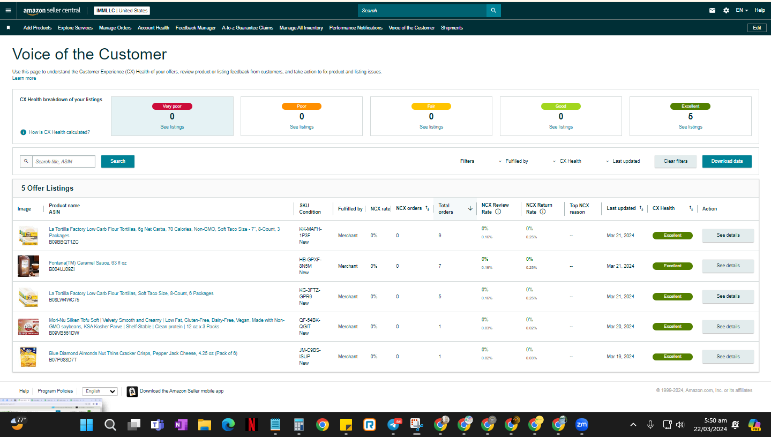
Task: Open the English language selector in the footer
Action: (100, 391)
